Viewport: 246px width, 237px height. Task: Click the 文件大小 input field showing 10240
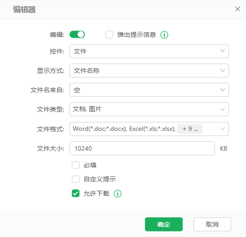tap(142, 148)
